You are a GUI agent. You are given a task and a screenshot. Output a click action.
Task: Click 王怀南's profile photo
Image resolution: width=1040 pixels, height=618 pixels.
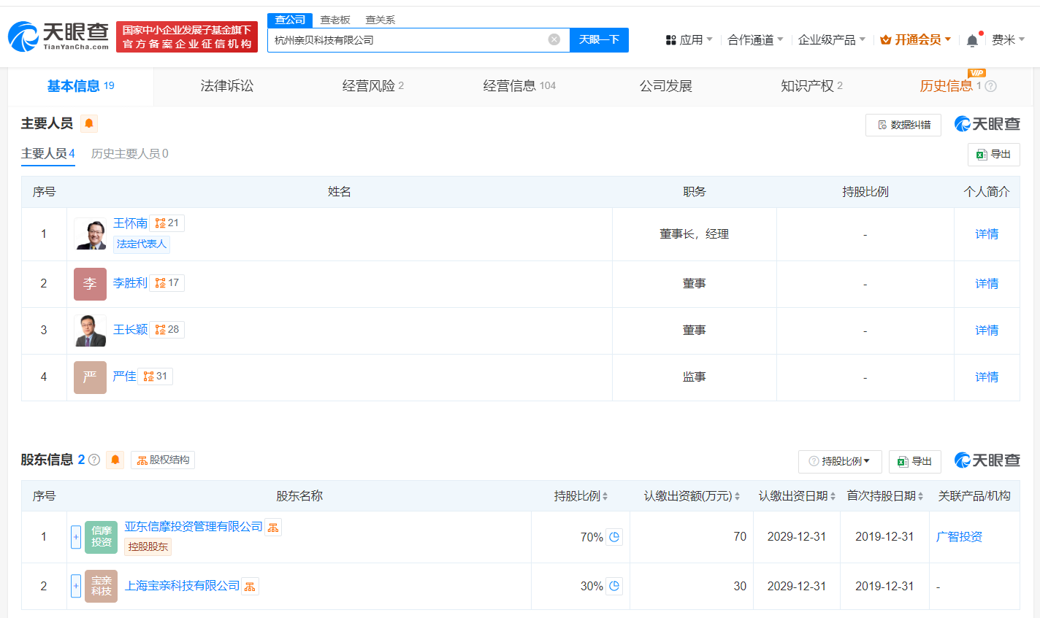coord(90,234)
